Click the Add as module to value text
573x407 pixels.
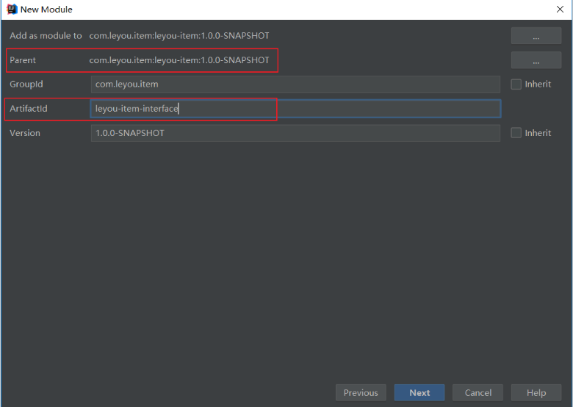179,36
